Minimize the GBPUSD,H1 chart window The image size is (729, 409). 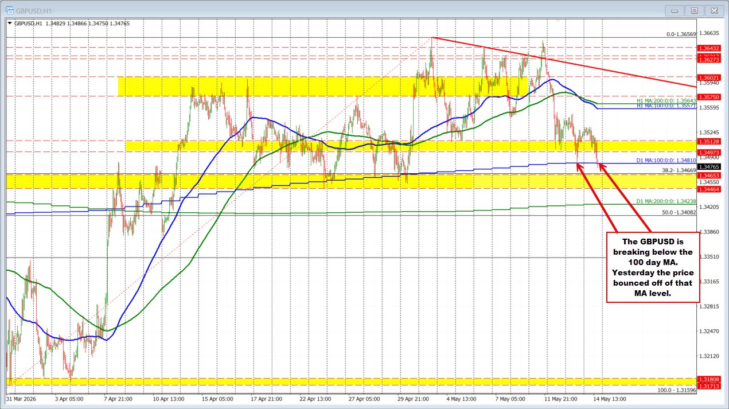(x=675, y=10)
